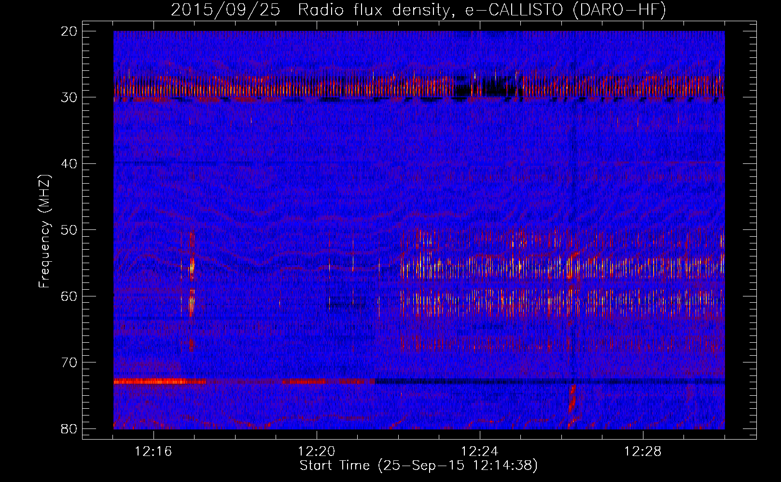Click the 20 MHz frequency tick label

tap(70, 31)
